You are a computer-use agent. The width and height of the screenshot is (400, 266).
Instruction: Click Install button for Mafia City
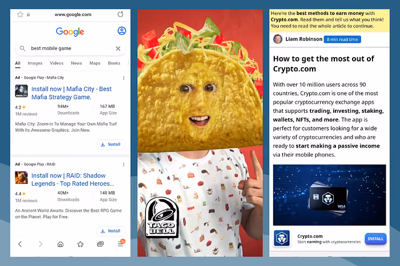pyautogui.click(x=110, y=144)
